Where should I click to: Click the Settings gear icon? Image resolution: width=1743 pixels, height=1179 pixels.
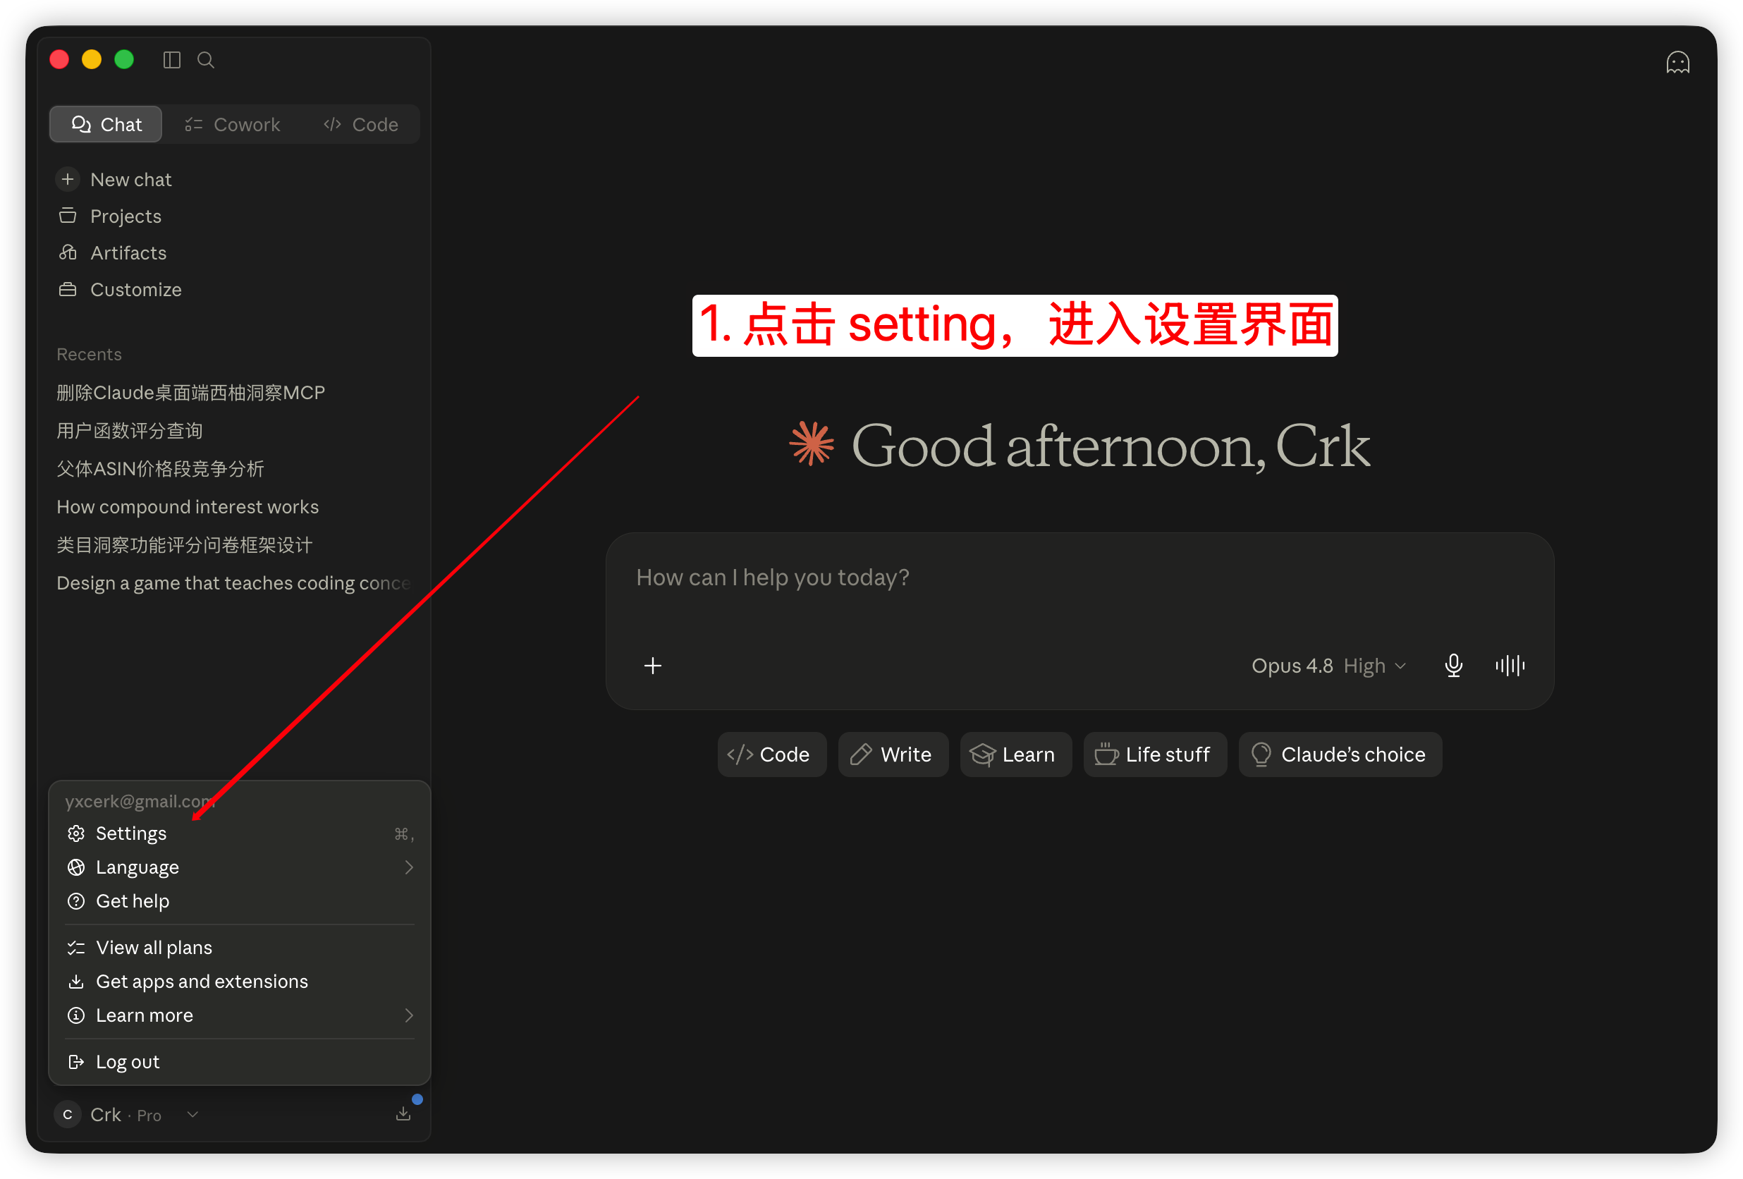click(75, 833)
